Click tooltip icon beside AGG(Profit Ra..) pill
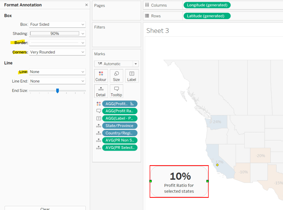Image resolution: width=283 pixels, height=210 pixels. [98, 111]
